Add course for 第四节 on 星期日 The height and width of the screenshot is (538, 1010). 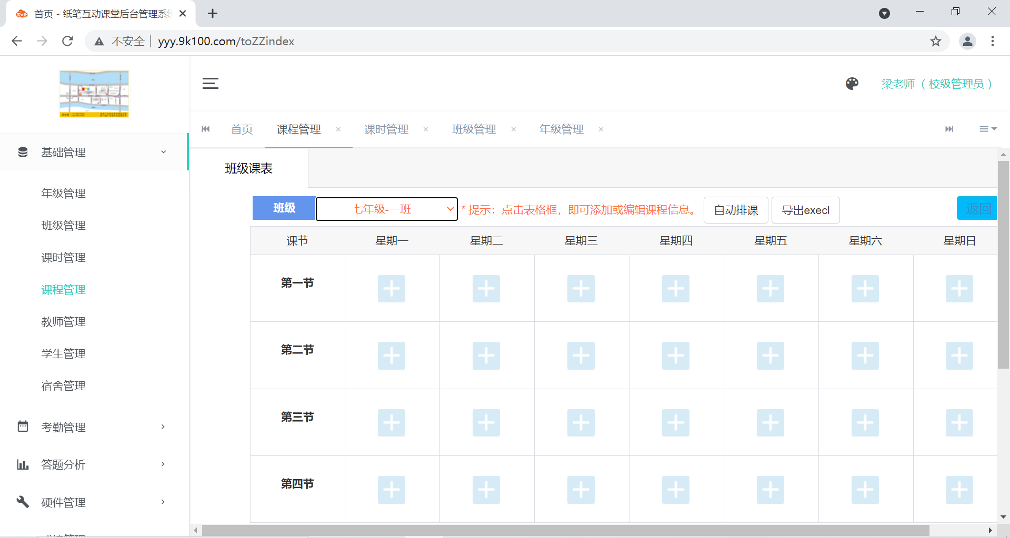click(x=959, y=490)
